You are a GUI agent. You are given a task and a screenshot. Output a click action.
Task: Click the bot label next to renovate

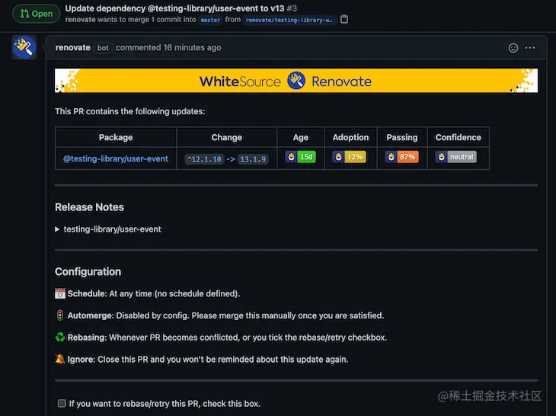click(x=103, y=47)
